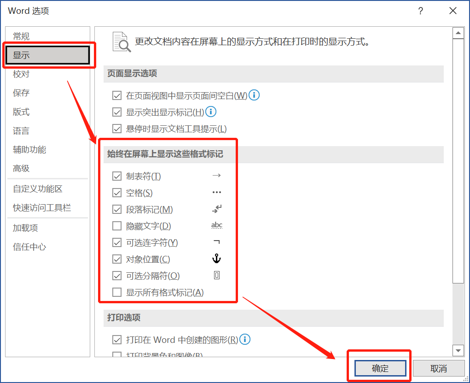Click the scrollbar up arrow
Image resolution: width=470 pixels, height=383 pixels.
[x=458, y=33]
